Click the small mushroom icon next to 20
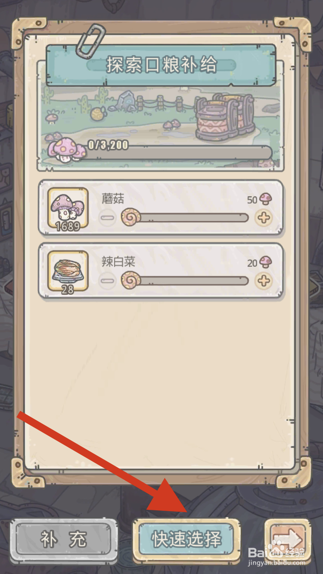The image size is (323, 574). tap(266, 262)
